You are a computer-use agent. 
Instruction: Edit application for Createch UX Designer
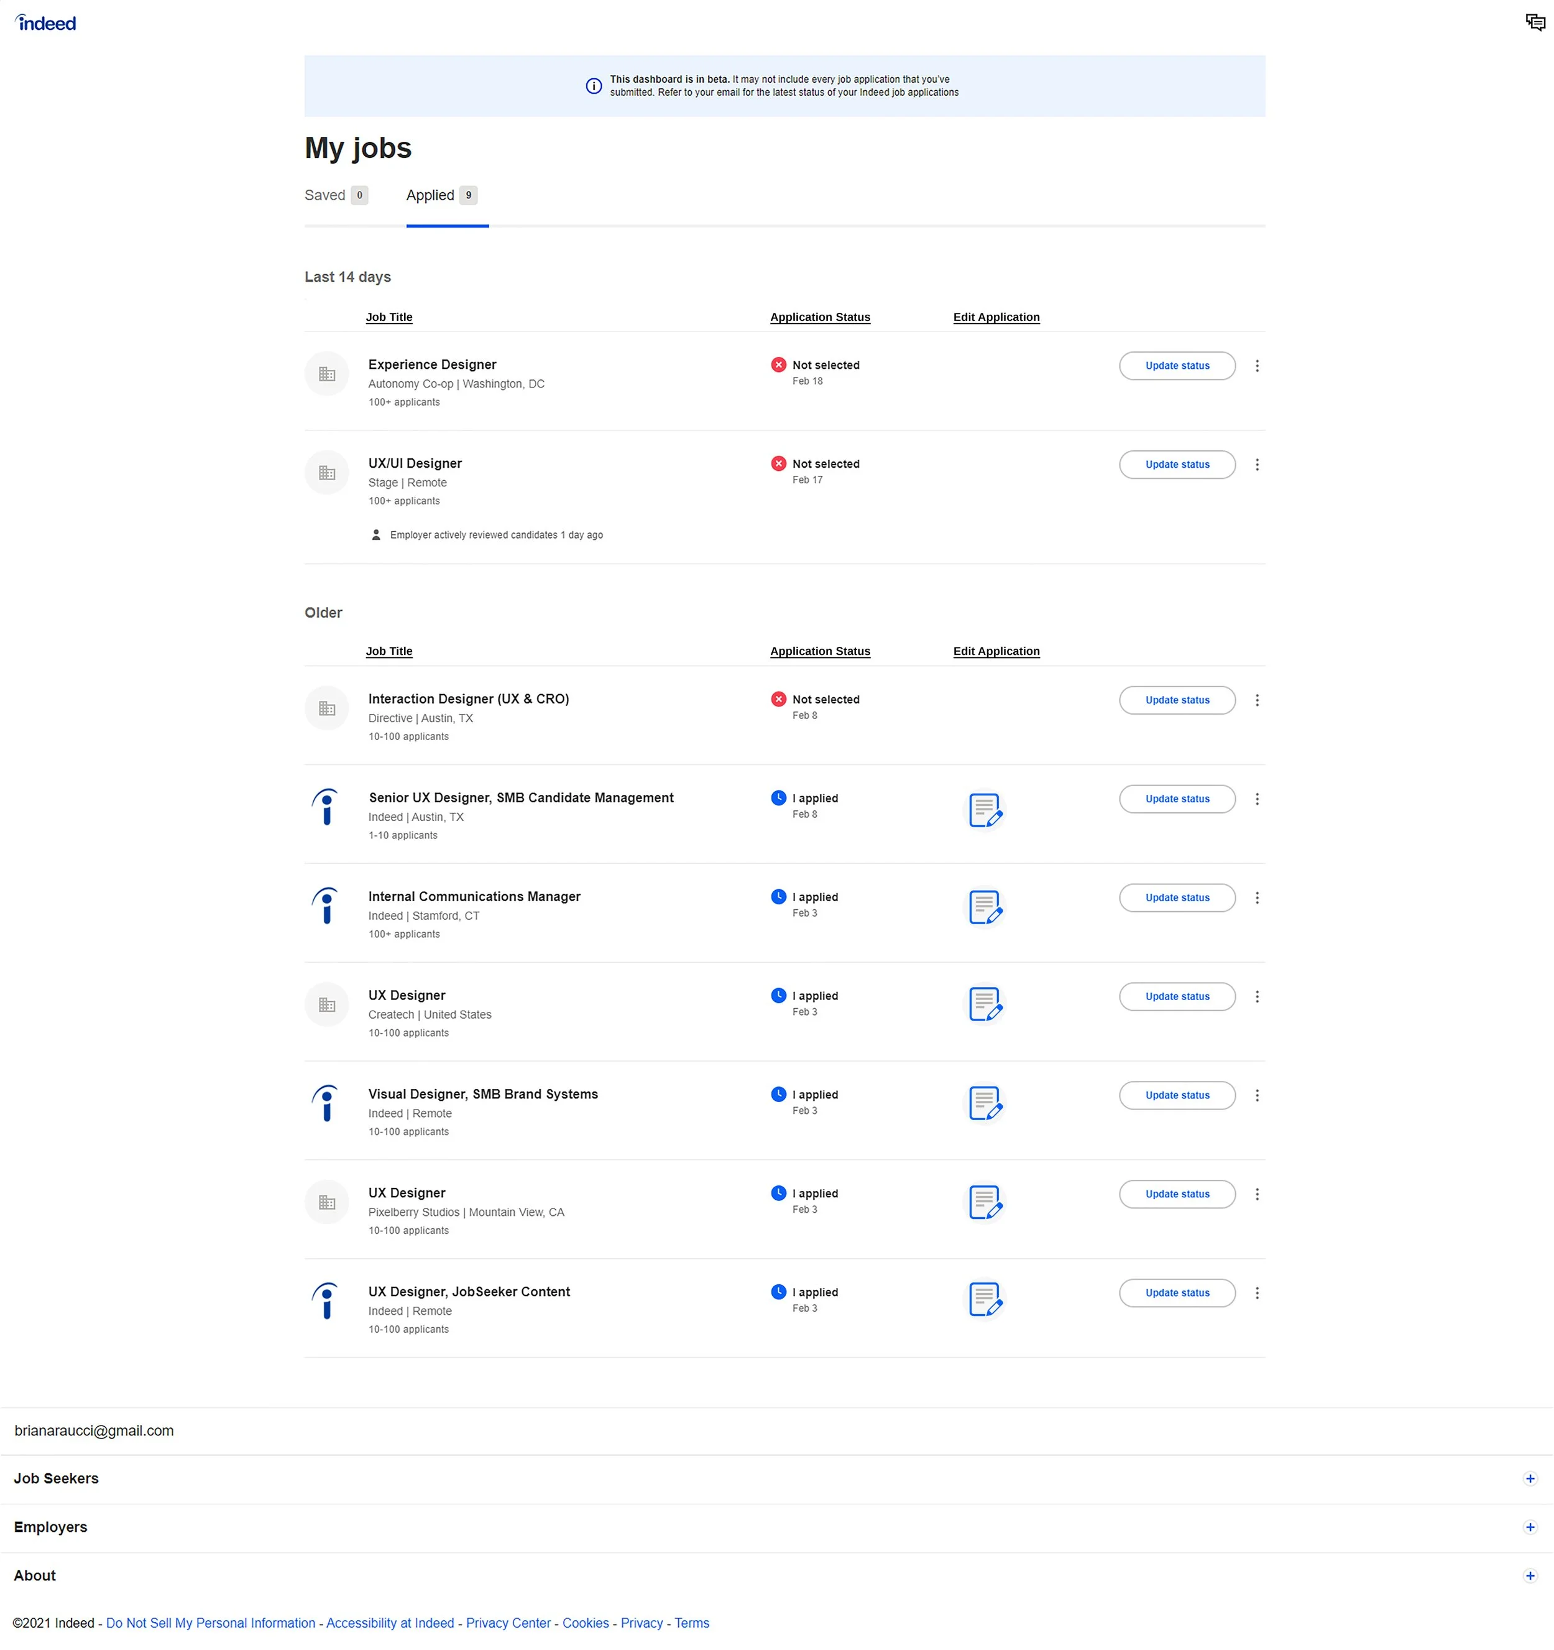[986, 1005]
